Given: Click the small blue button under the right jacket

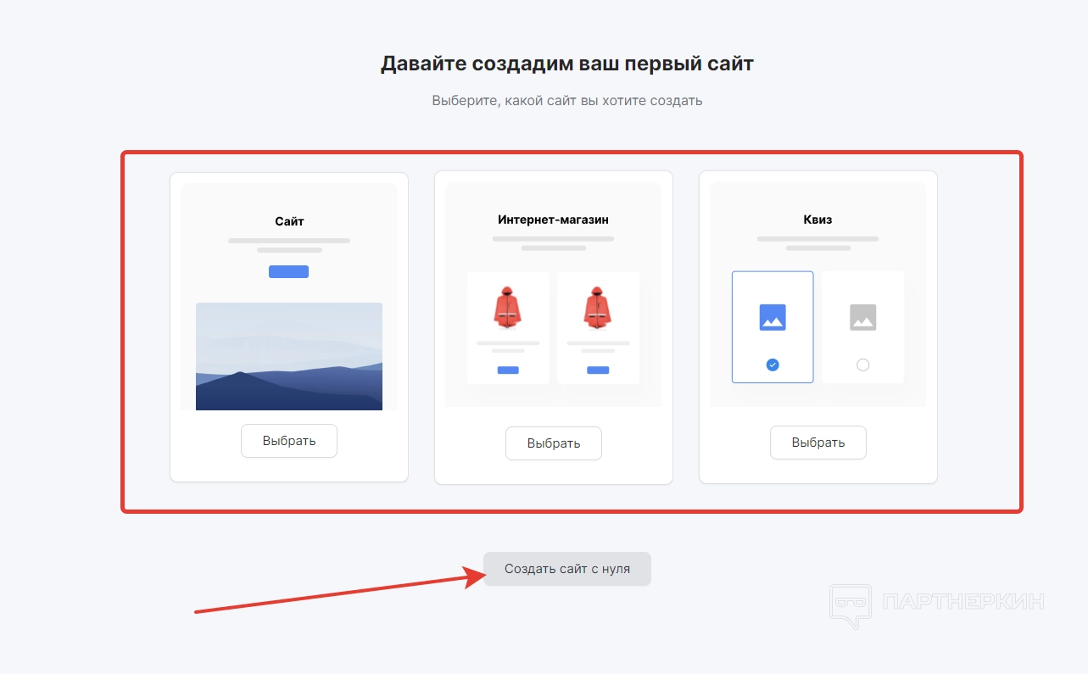Looking at the screenshot, I should pos(598,370).
